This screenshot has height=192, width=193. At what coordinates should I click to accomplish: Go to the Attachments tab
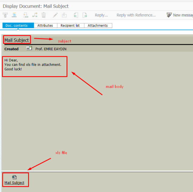[x=98, y=26]
